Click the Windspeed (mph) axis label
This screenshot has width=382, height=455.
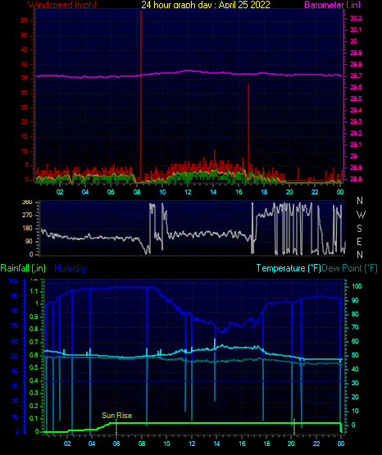(62, 5)
